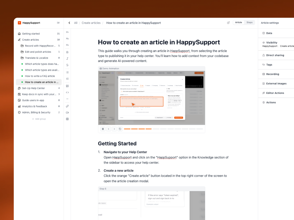Open Admin, Billing & Security group
The image size is (294, 220).
tap(39, 112)
